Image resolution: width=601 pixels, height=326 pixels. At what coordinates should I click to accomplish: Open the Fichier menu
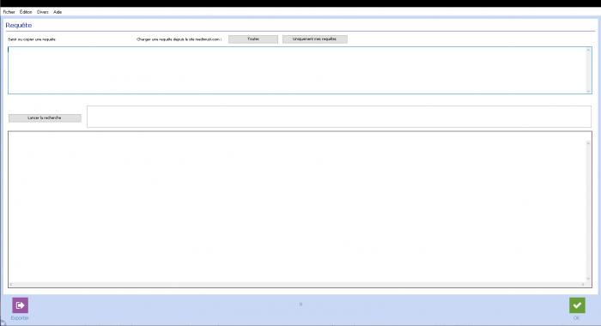[x=9, y=12]
